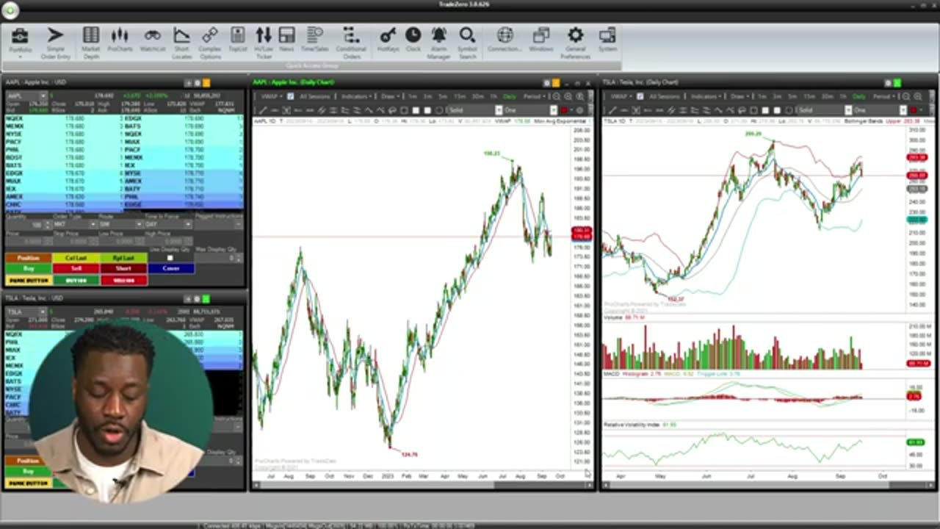Click red color swatch in AAPL chart toolbar

pyautogui.click(x=563, y=110)
